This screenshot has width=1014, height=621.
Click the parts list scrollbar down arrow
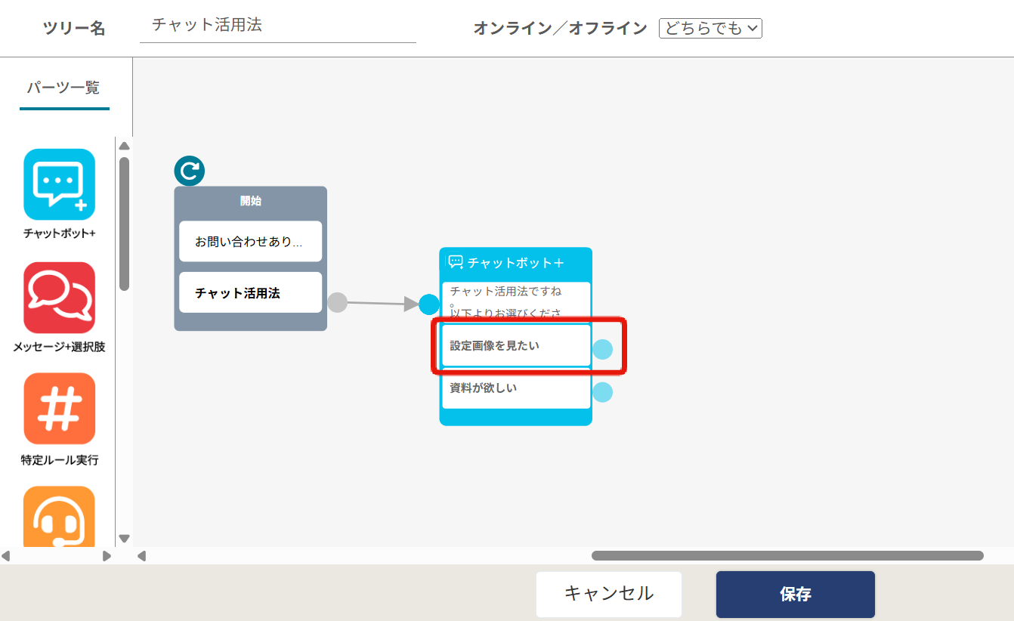click(125, 539)
